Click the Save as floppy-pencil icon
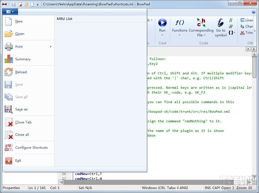 [8, 109]
